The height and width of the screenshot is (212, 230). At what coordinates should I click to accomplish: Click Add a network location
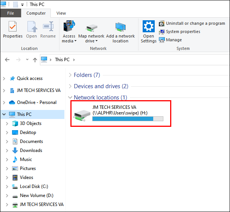[120, 32]
